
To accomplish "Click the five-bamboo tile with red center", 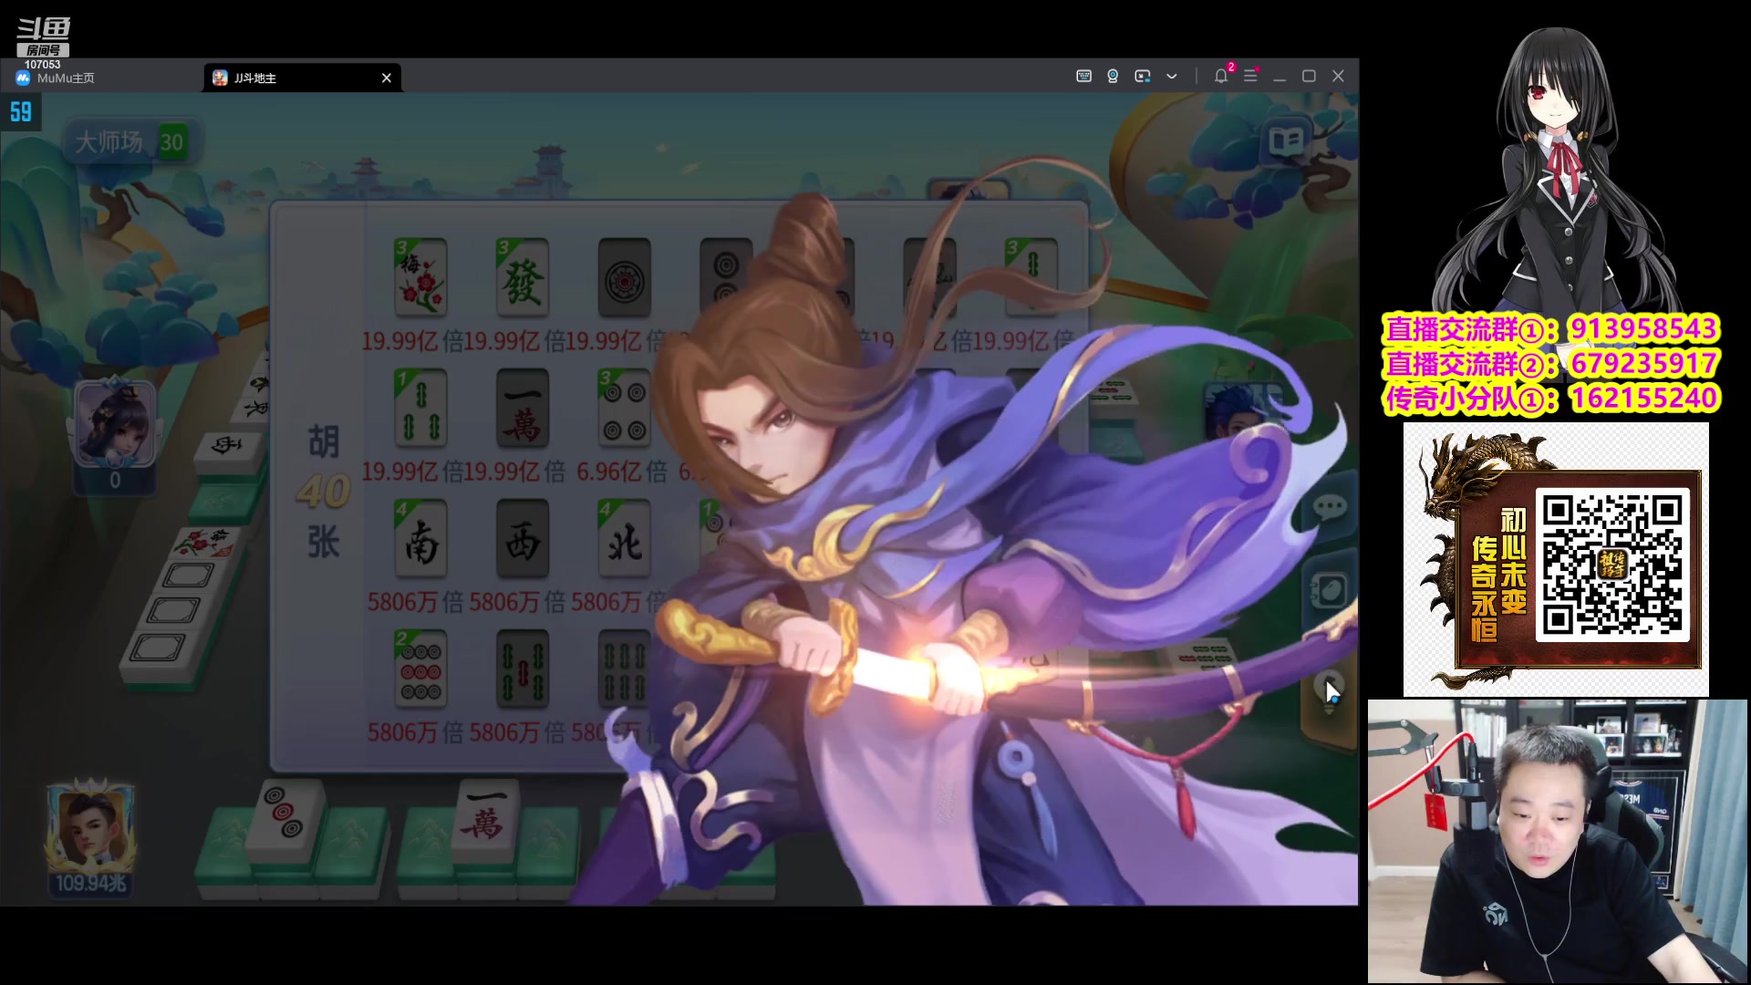I will pos(523,669).
